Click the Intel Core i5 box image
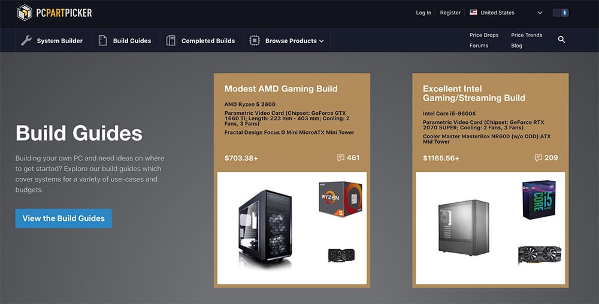 pyautogui.click(x=539, y=200)
